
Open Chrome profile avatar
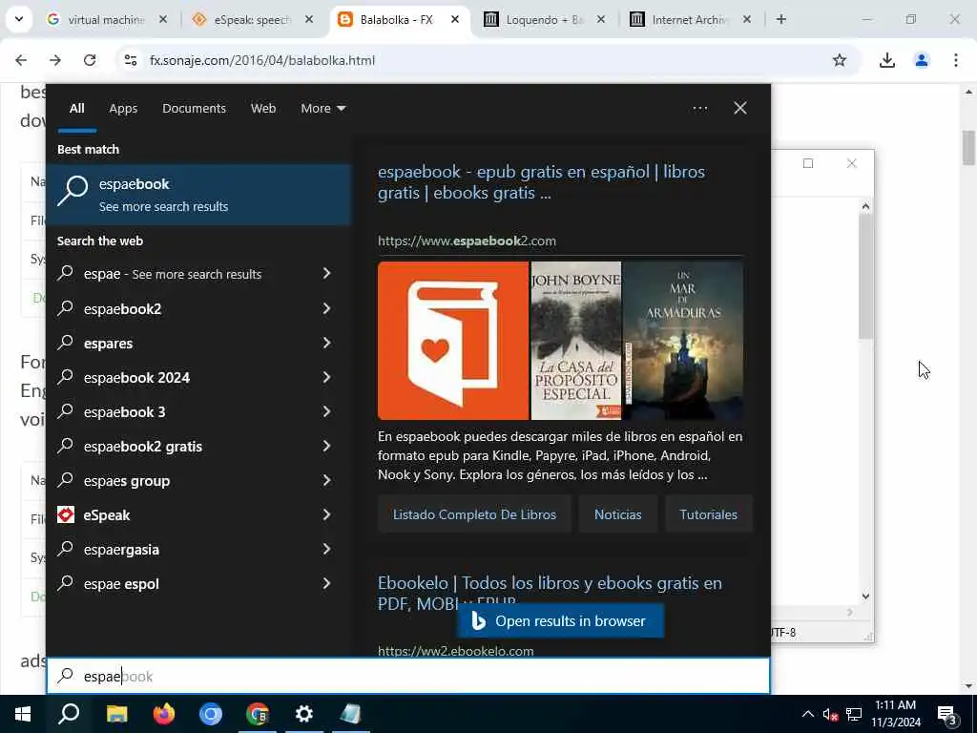(x=922, y=60)
